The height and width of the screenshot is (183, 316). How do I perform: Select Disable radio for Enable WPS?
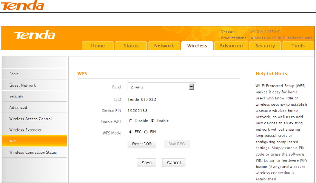tap(130, 120)
